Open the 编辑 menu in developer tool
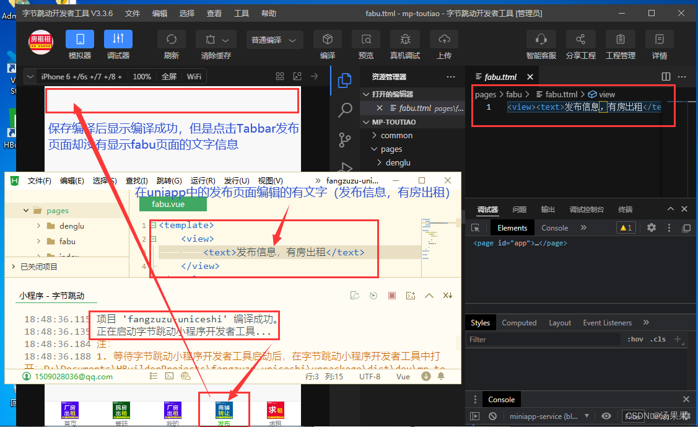 click(159, 14)
